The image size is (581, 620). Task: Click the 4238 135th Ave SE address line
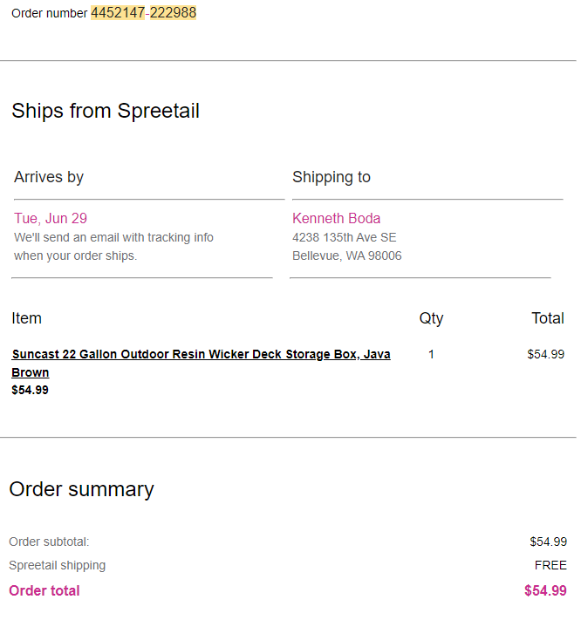[x=344, y=237]
